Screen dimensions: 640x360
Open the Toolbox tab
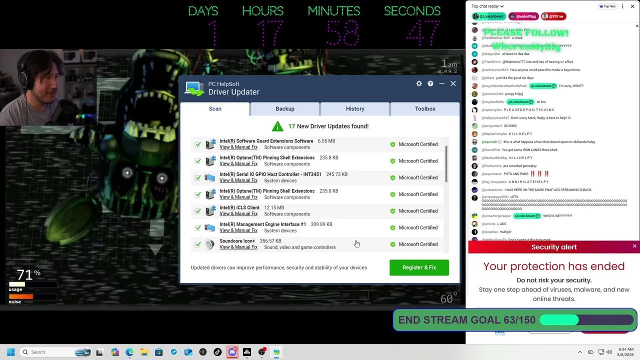[425, 108]
